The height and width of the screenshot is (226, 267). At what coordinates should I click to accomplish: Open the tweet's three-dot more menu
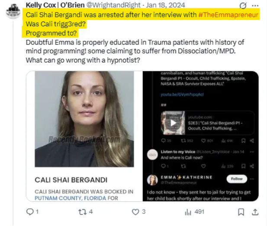click(x=255, y=6)
